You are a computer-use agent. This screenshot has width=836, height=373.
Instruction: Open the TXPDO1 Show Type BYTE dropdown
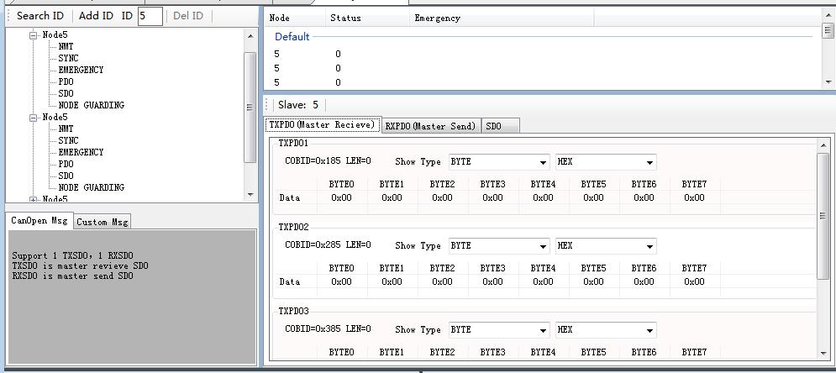coord(499,162)
